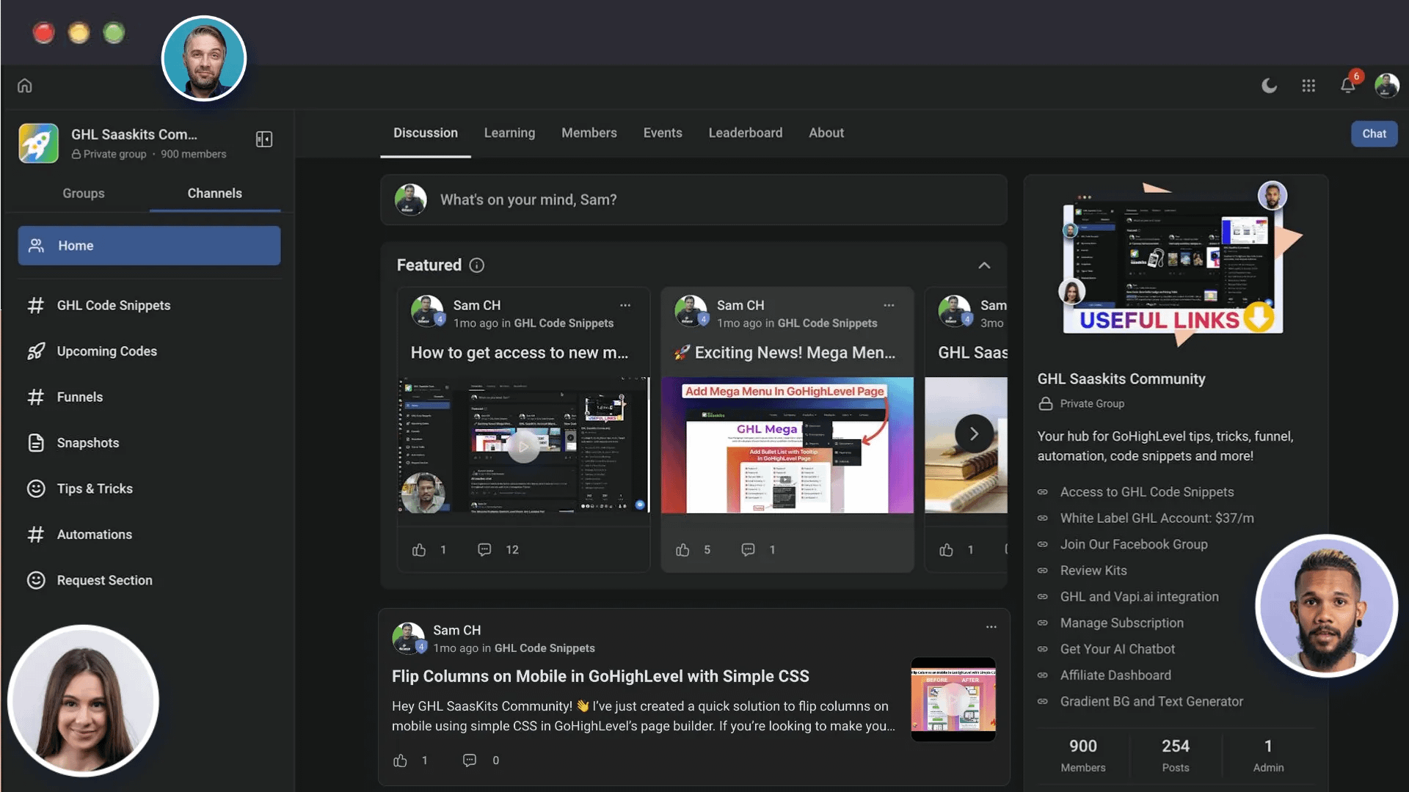The width and height of the screenshot is (1409, 792).
Task: Like the 'Exciting News' Mega Menu post
Action: pyautogui.click(x=682, y=550)
